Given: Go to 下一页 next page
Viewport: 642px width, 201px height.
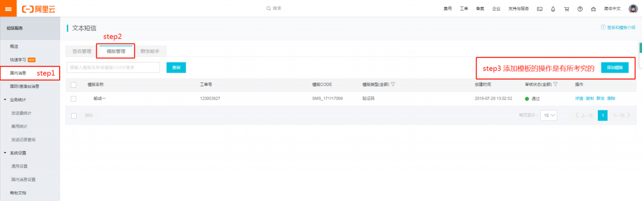Looking at the screenshot, I should coord(621,115).
